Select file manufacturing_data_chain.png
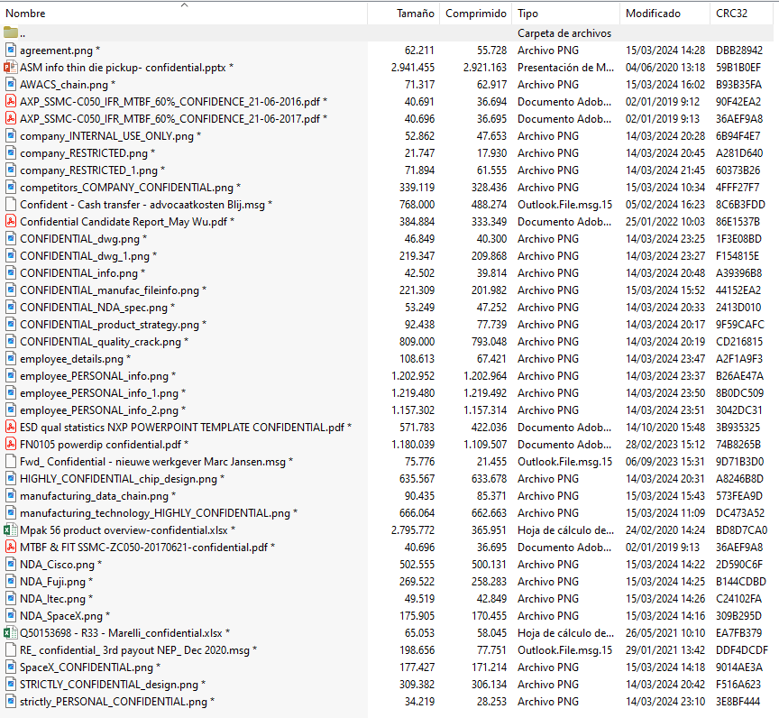Viewport: 779px width, 718px height. 94,496
